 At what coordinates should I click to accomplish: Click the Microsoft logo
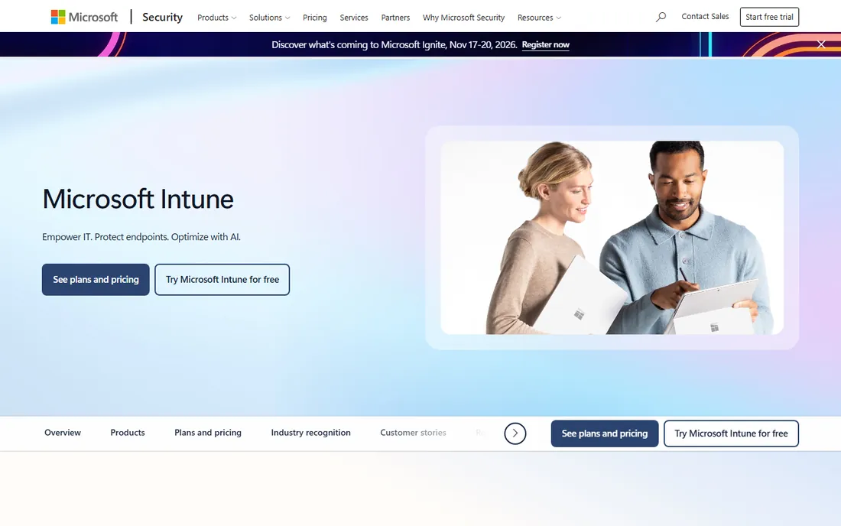click(84, 17)
